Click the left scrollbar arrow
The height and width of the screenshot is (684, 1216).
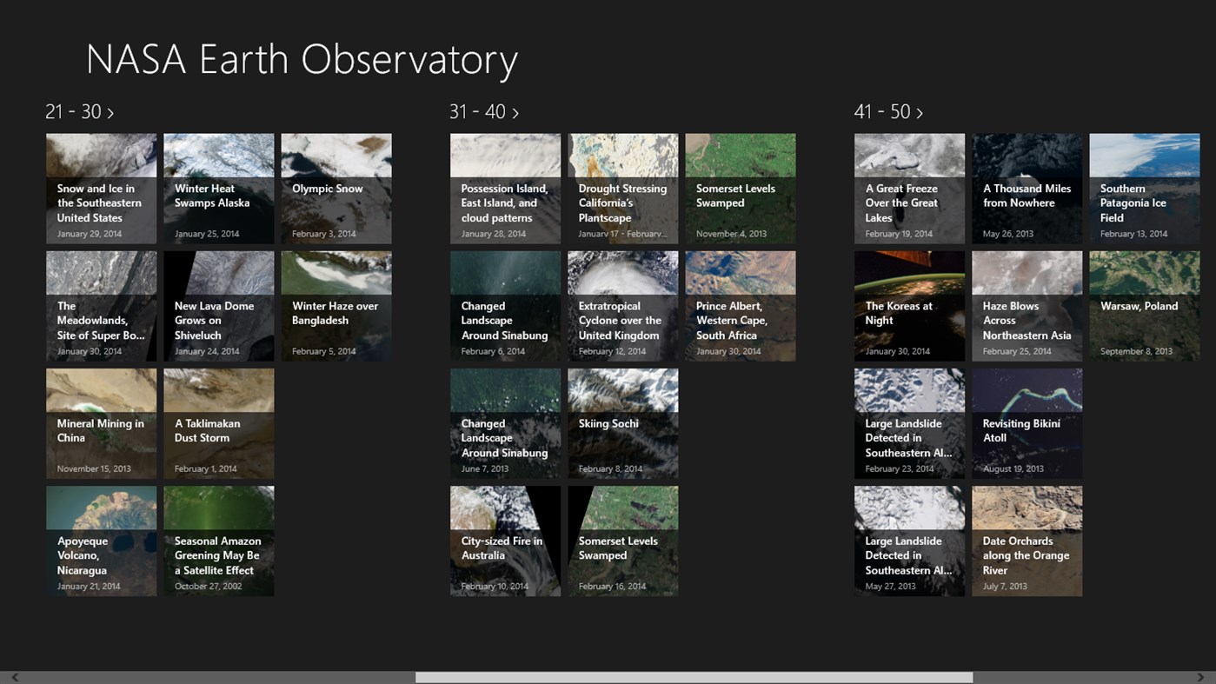[x=13, y=677]
